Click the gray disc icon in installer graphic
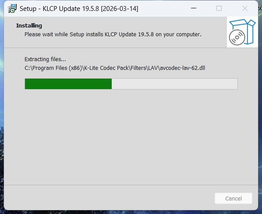Screen dimensions: 262x214 237,37
